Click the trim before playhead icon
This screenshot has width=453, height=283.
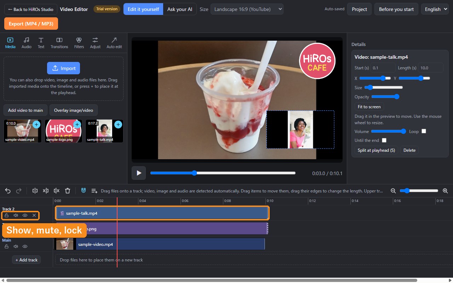click(x=46, y=191)
